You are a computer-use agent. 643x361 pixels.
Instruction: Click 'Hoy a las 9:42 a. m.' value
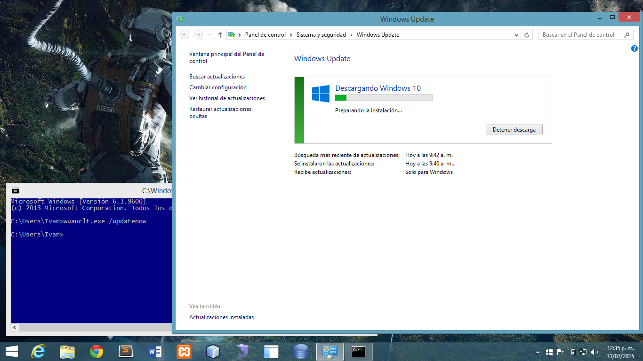tap(429, 155)
